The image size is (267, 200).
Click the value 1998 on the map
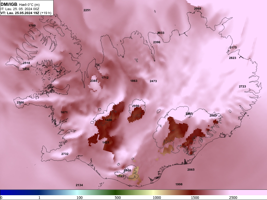[x=179, y=184]
